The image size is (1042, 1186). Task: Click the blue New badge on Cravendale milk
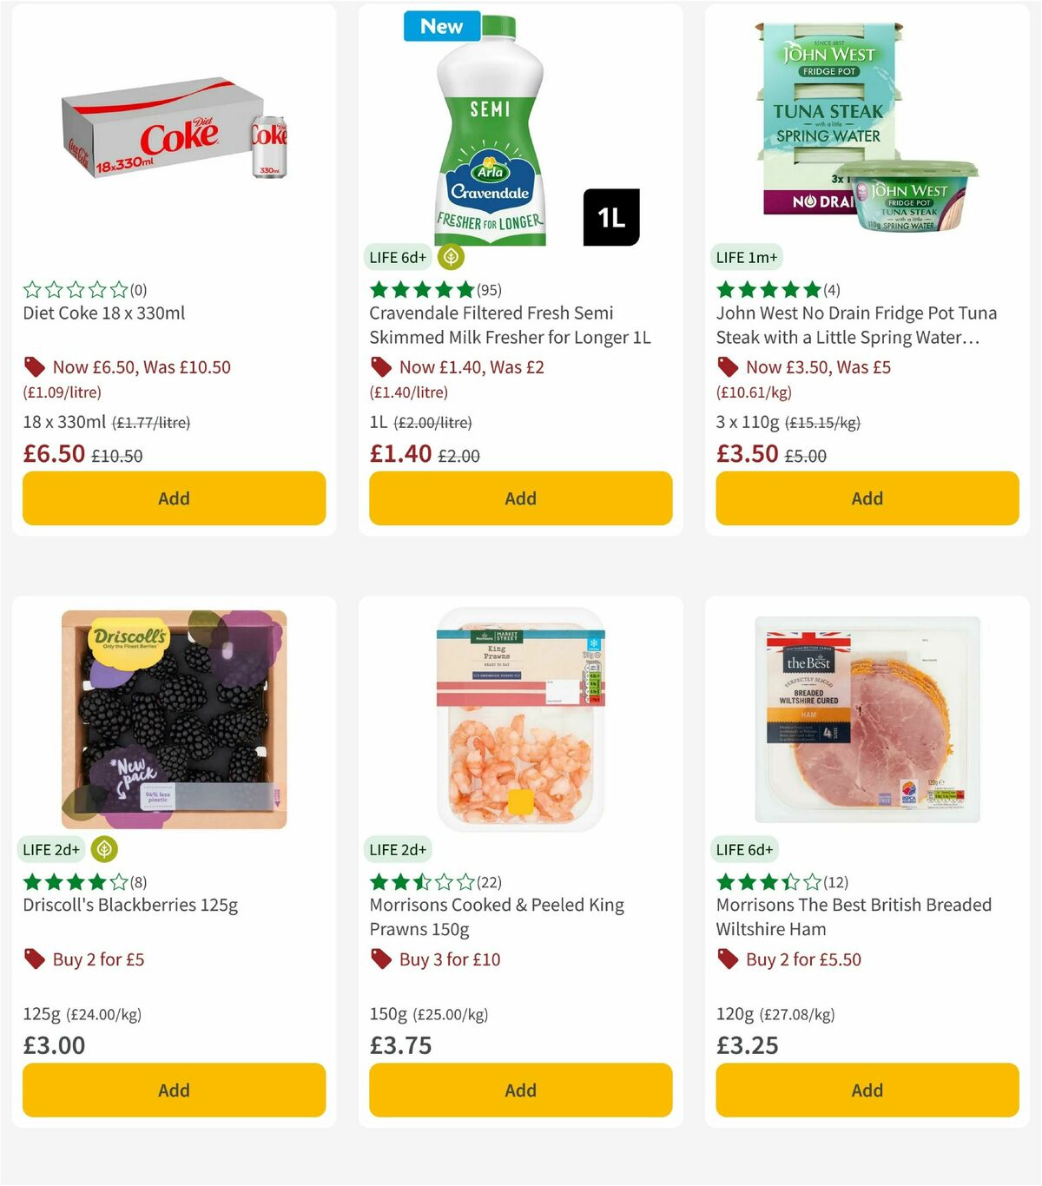click(x=441, y=26)
